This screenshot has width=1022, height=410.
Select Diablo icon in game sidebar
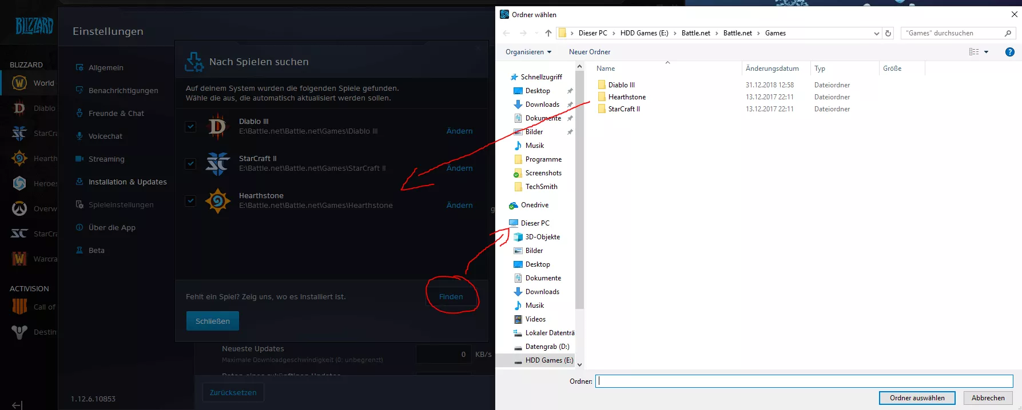pyautogui.click(x=19, y=108)
